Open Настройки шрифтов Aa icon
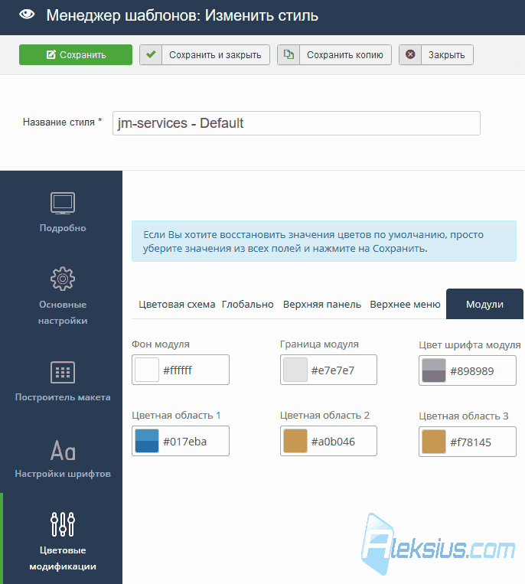 coord(63,450)
